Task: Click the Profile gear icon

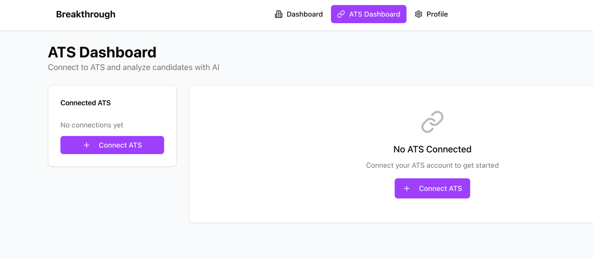Action: point(419,14)
